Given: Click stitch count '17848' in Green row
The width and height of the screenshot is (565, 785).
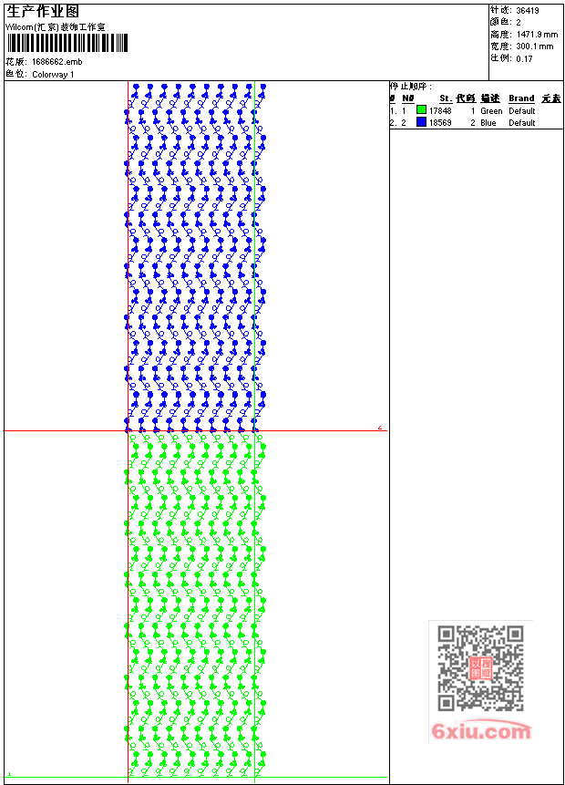Looking at the screenshot, I should pyautogui.click(x=440, y=110).
